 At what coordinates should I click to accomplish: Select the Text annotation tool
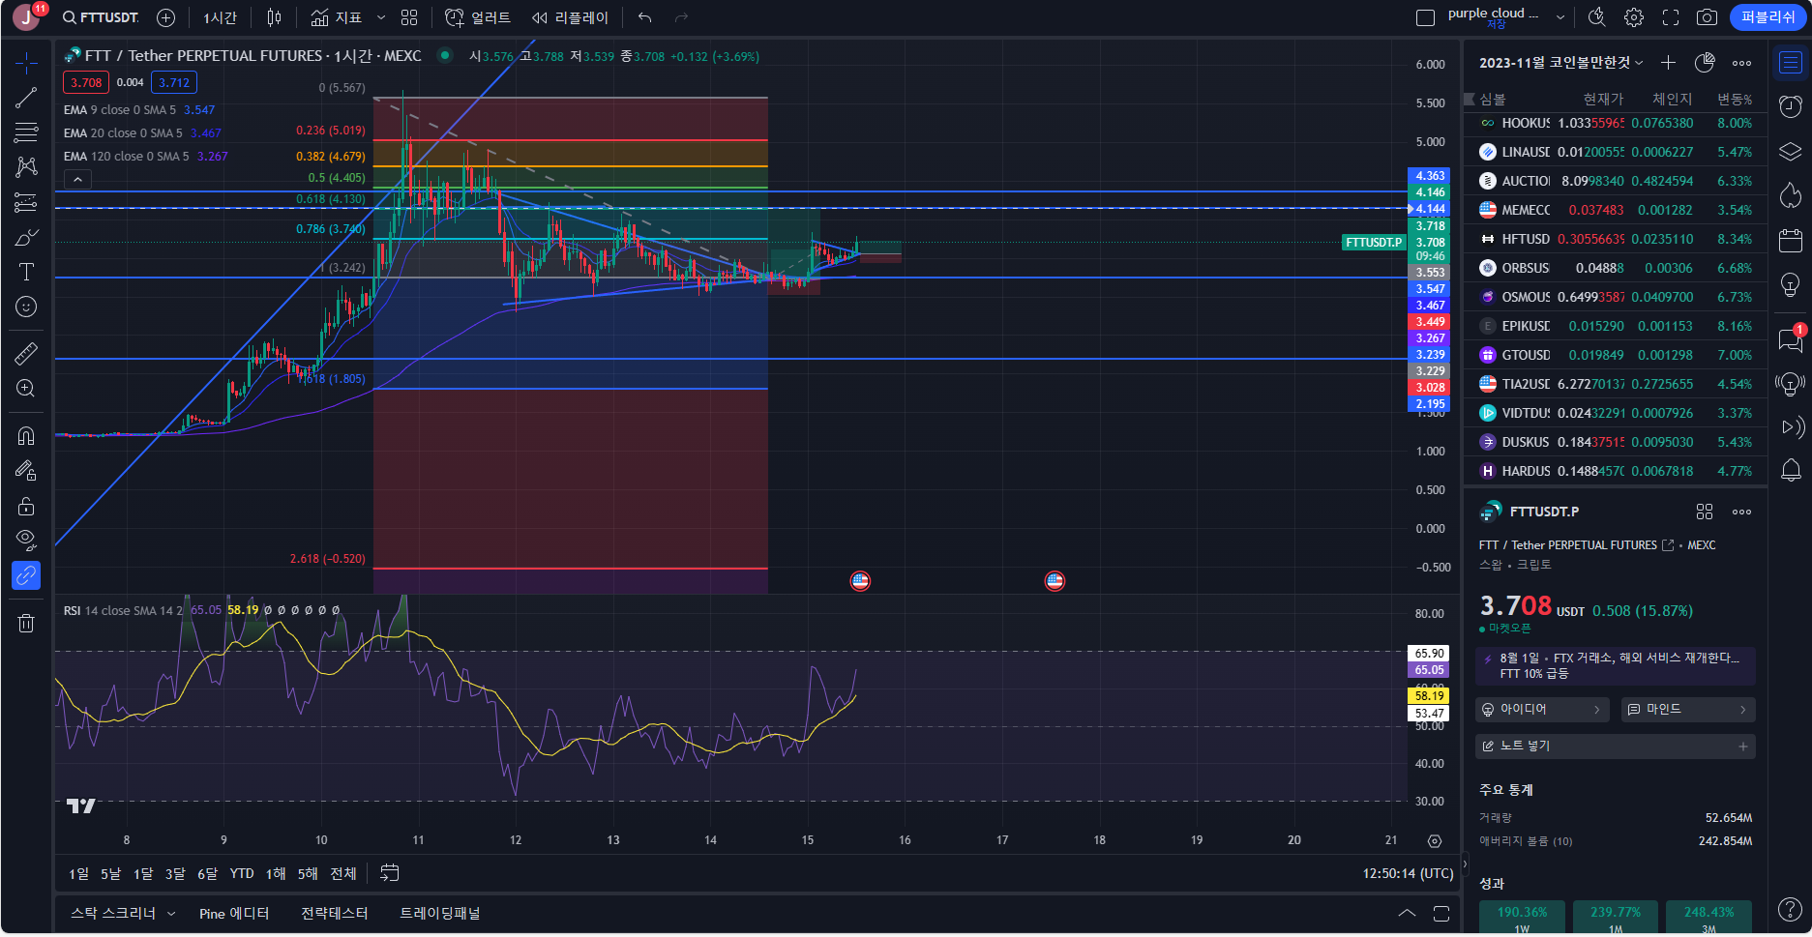pyautogui.click(x=26, y=272)
